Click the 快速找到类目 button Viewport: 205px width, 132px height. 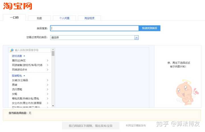coord(149,28)
